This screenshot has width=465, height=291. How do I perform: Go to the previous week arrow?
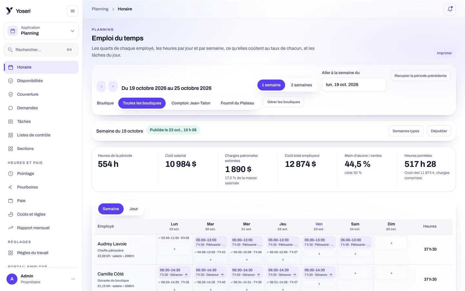click(101, 86)
